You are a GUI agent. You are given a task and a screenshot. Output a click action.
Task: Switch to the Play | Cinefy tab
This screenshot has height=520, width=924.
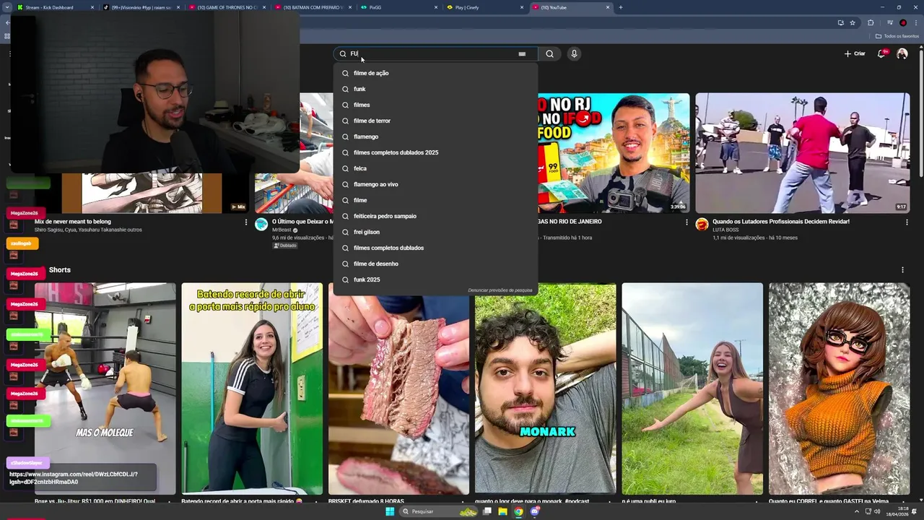(x=486, y=7)
